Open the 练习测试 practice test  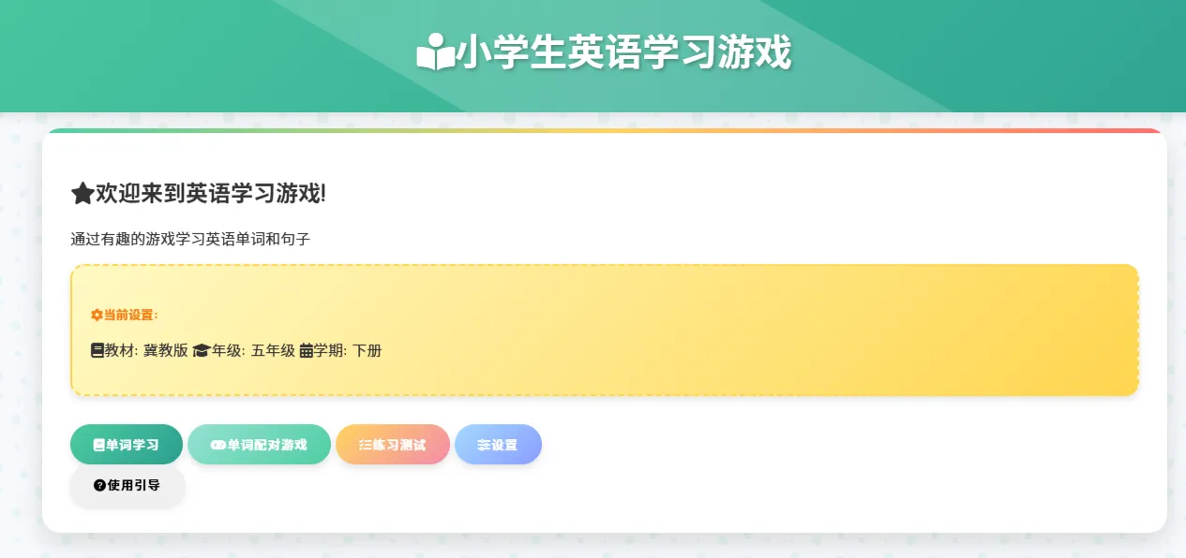[x=393, y=445]
